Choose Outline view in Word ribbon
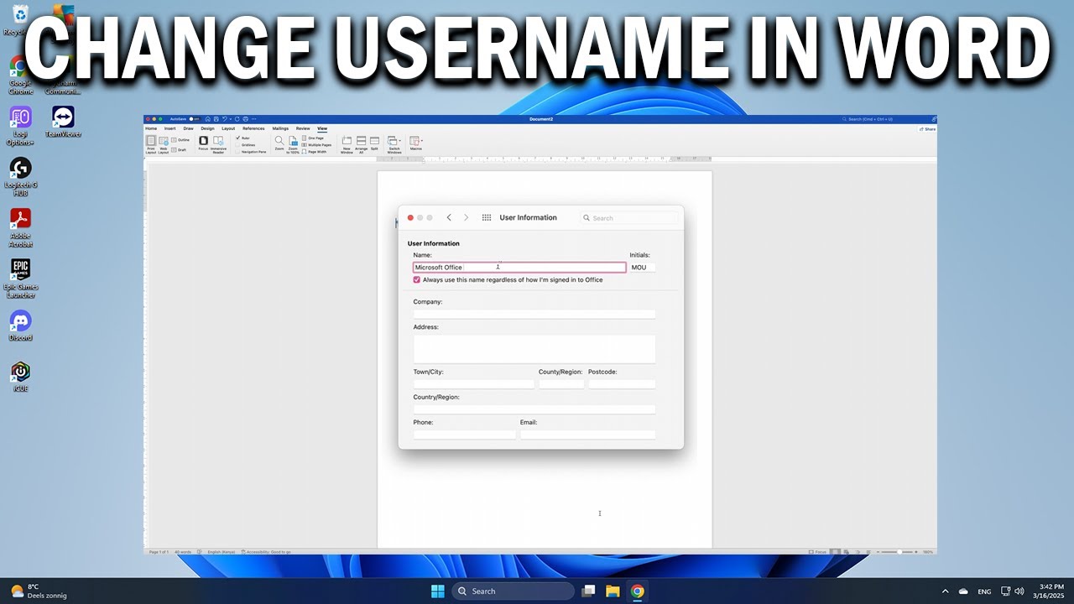Screen dimensions: 1074x604 click(x=180, y=140)
